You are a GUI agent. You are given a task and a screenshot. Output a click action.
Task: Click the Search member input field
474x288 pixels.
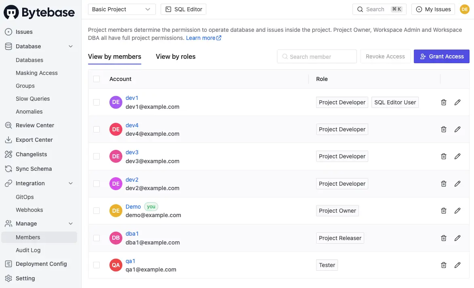click(x=317, y=57)
